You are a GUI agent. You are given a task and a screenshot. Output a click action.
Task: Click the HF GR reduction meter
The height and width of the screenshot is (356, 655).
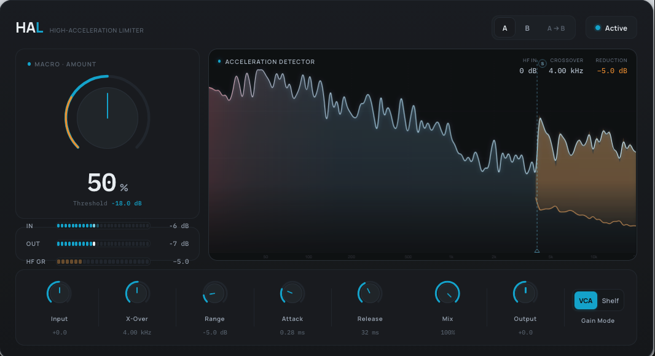103,261
